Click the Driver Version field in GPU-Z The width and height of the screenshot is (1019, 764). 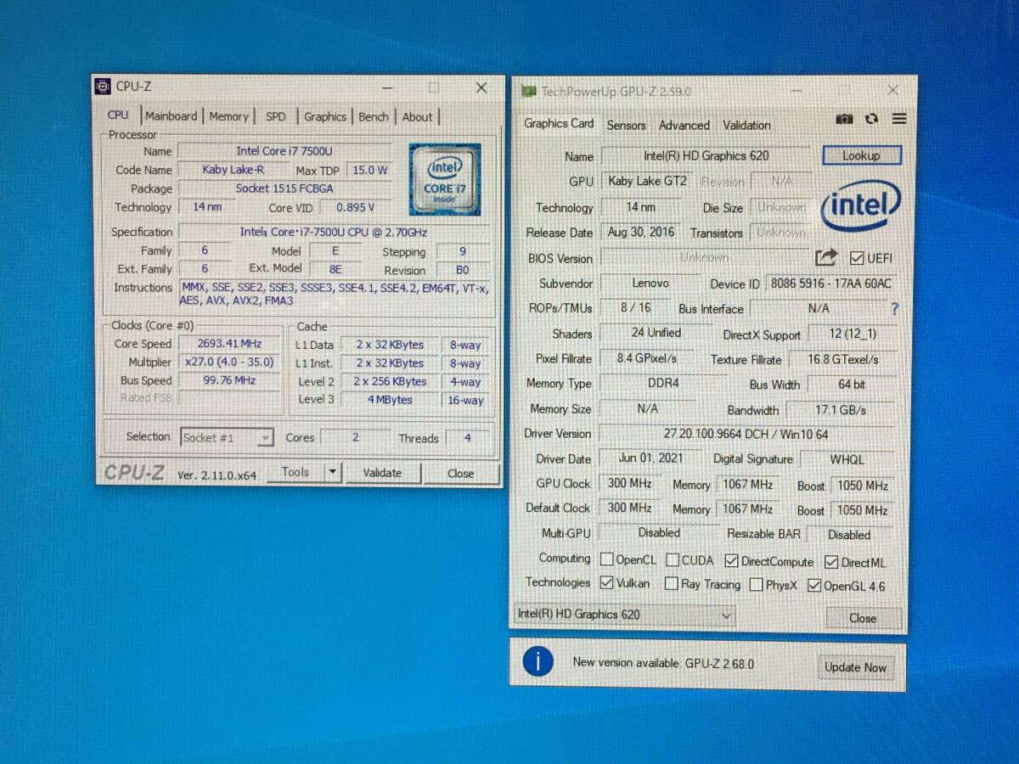click(746, 435)
